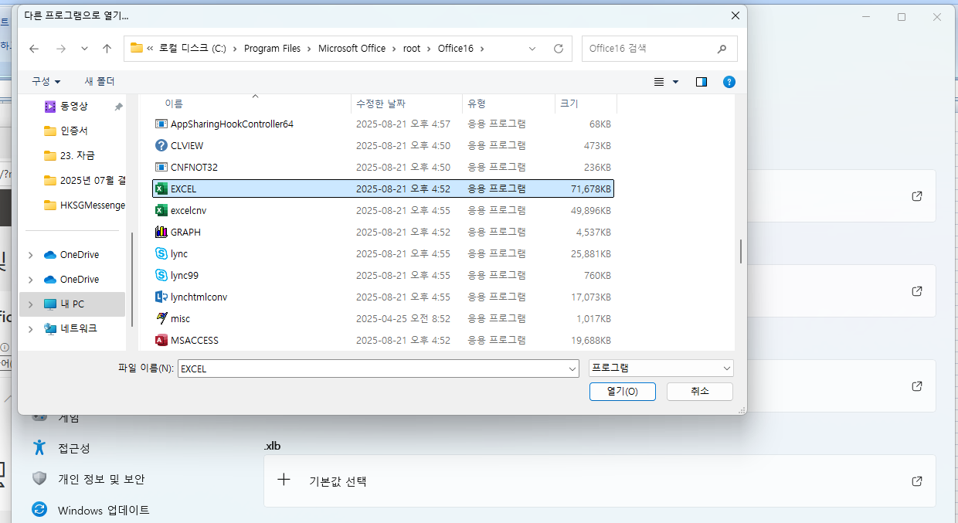Select the 2025년 07월 folder
958x523 pixels.
[x=84, y=181]
